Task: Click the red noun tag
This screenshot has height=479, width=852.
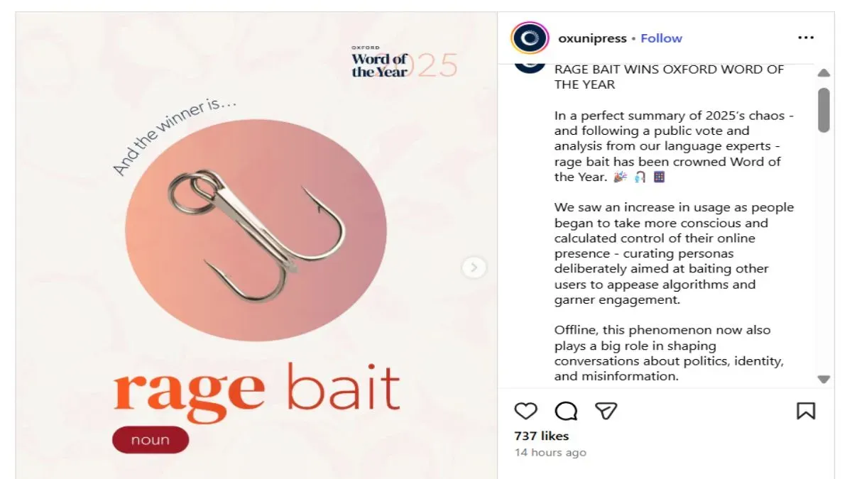Action: coord(151,440)
